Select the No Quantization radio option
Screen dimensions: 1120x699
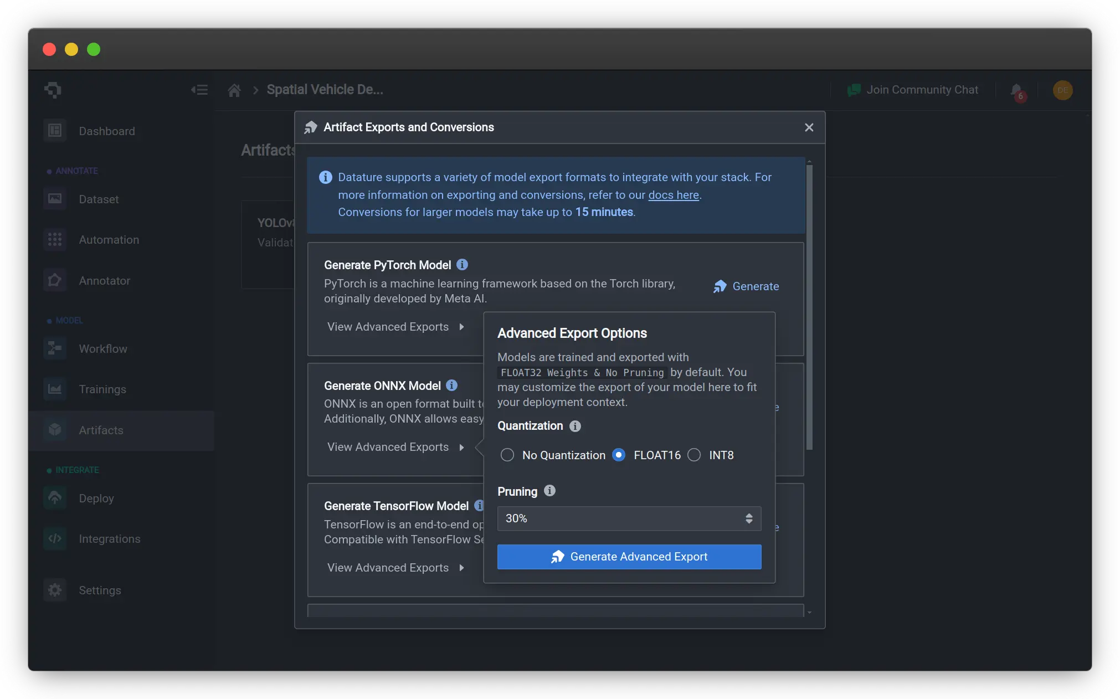[507, 455]
